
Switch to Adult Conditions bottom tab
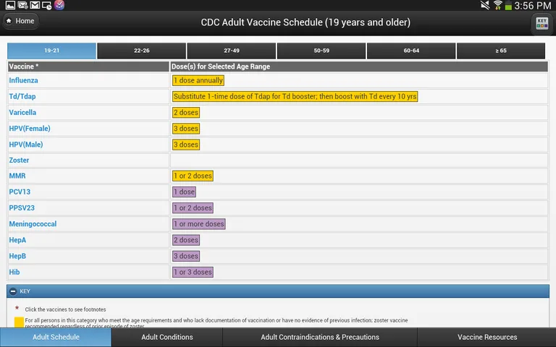pyautogui.click(x=167, y=337)
